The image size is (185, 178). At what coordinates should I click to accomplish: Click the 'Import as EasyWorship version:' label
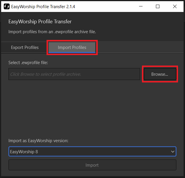click(38, 141)
